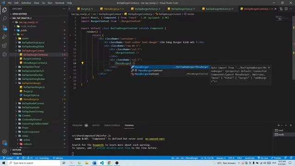This screenshot has width=295, height=166.
Task: Open the Accounts icon in activity bar
Action: (4, 143)
